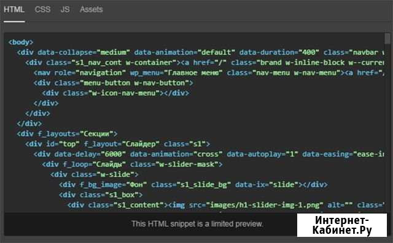The height and width of the screenshot is (243, 393).
Task: Open the Assets tab
Action: (x=91, y=10)
